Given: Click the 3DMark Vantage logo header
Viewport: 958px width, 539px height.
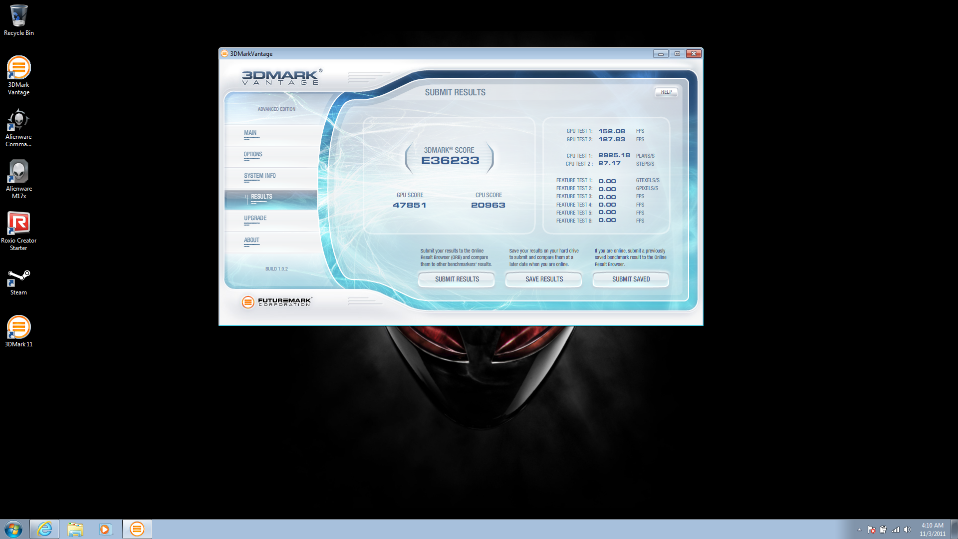Looking at the screenshot, I should 282,77.
